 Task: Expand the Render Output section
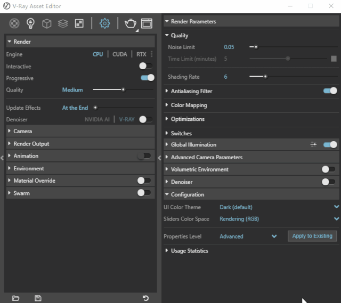click(x=80, y=144)
